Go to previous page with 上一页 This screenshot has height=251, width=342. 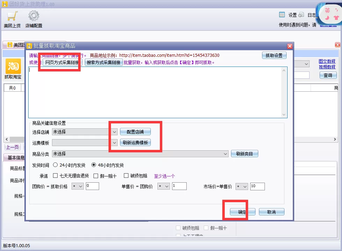pos(13,147)
